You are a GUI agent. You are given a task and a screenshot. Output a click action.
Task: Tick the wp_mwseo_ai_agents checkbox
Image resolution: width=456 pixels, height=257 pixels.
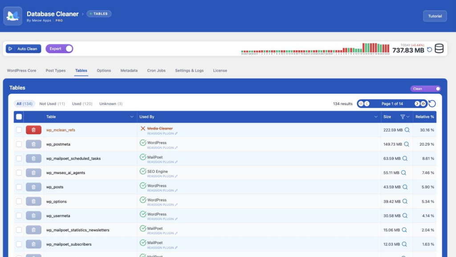(19, 173)
